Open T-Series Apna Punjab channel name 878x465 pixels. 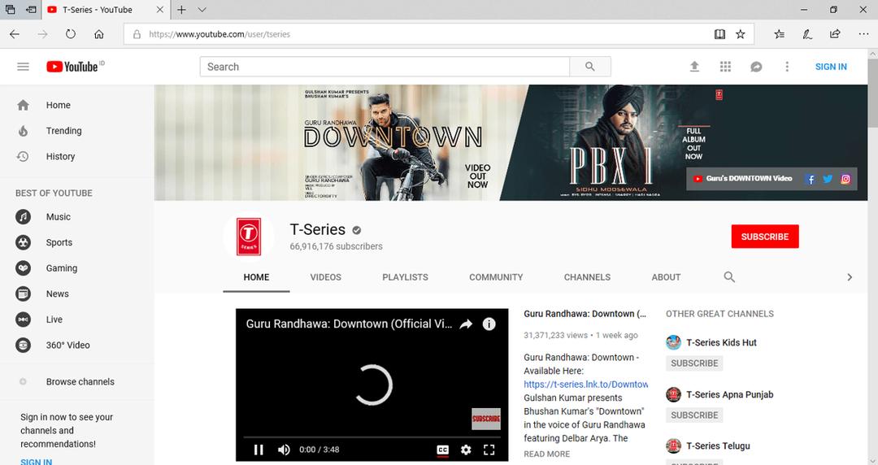(x=729, y=394)
